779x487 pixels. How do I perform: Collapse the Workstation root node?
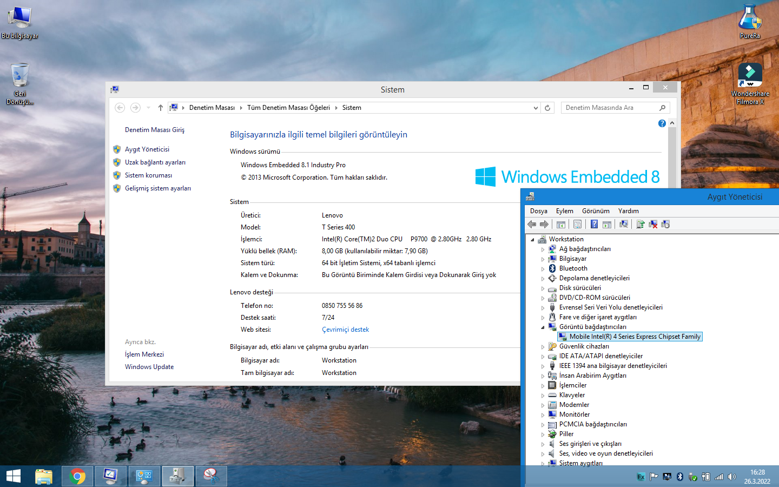[532, 239]
